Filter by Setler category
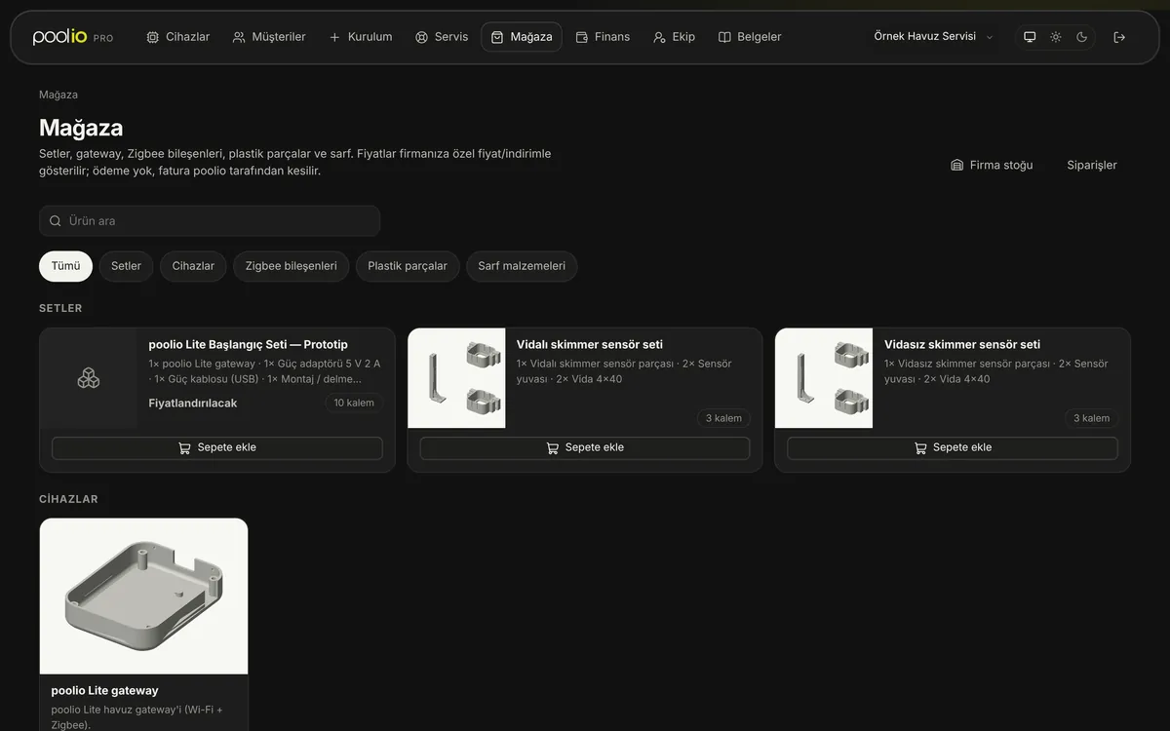1170x731 pixels. (x=126, y=266)
